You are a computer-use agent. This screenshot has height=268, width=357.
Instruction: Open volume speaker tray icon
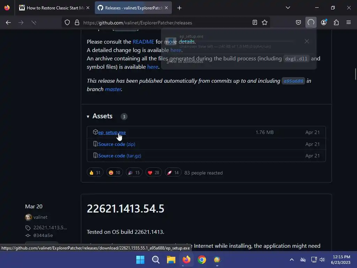(x=322, y=260)
